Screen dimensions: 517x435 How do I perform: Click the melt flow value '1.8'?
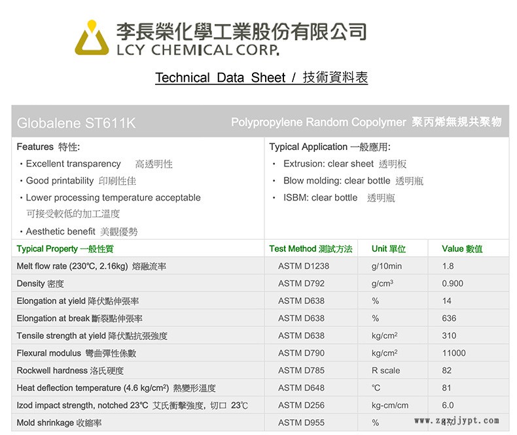pyautogui.click(x=448, y=266)
